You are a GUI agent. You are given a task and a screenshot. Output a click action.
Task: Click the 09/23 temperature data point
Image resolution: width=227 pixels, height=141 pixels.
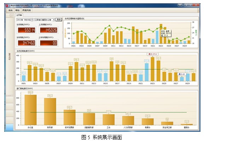tap(161, 27)
